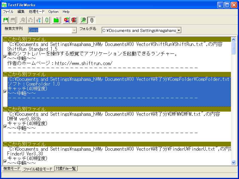Click the scrollbar up arrow
Image resolution: width=239 pixels, height=179 pixels.
[233, 40]
